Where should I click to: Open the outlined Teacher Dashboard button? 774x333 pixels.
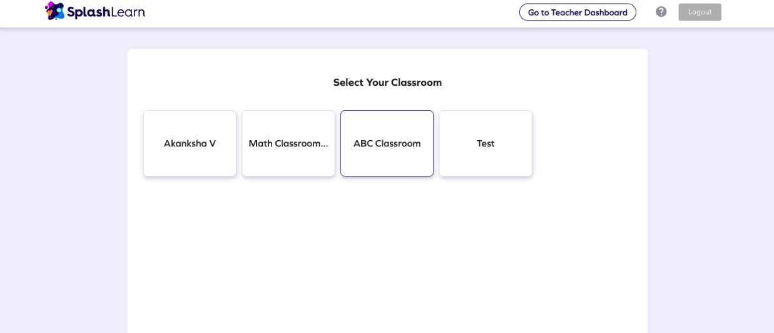click(577, 12)
